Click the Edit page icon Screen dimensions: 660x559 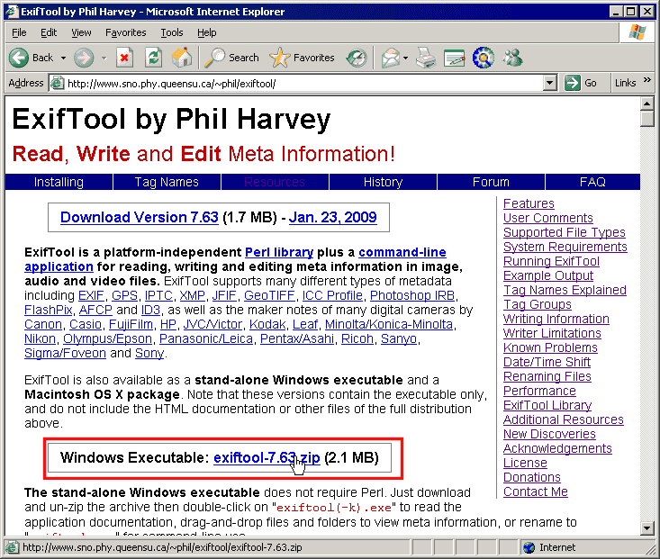point(455,59)
